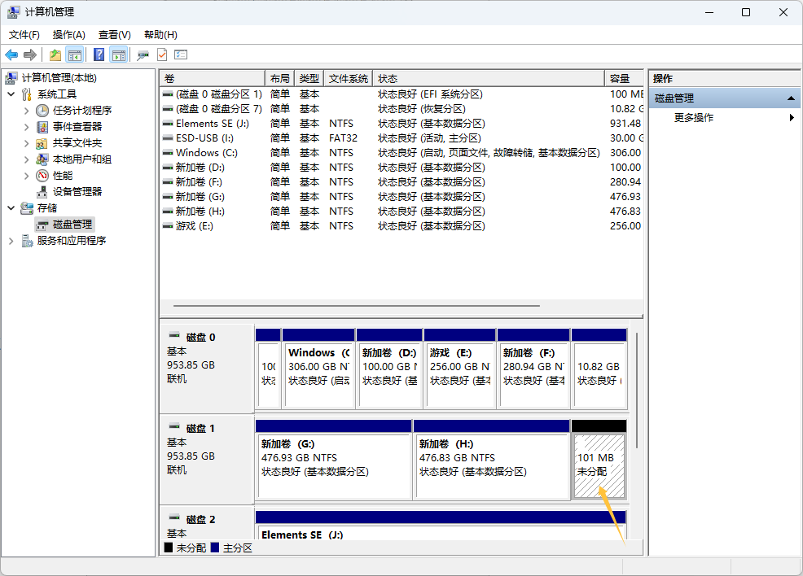Open the 查看(V) menu
The image size is (803, 576).
[x=114, y=34]
